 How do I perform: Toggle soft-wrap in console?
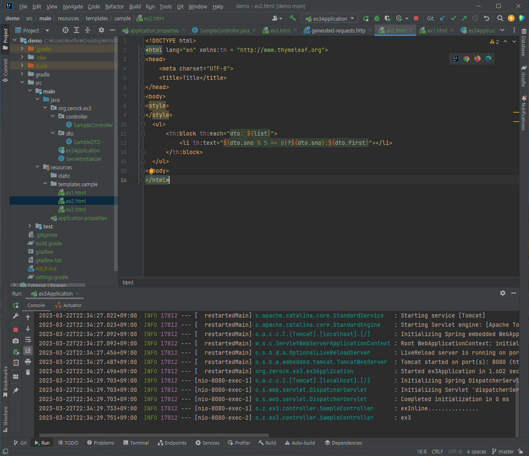(28, 339)
